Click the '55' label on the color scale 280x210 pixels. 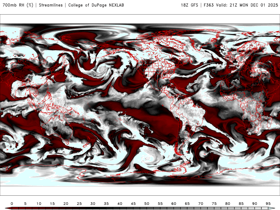click(160, 204)
